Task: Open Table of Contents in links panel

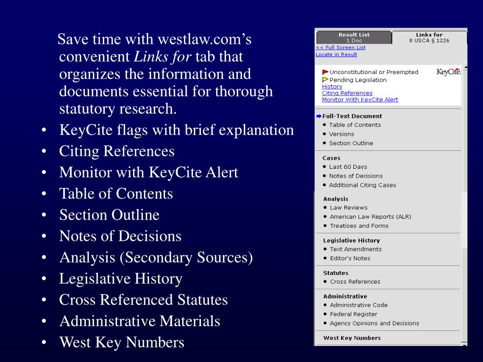Action: tap(355, 125)
